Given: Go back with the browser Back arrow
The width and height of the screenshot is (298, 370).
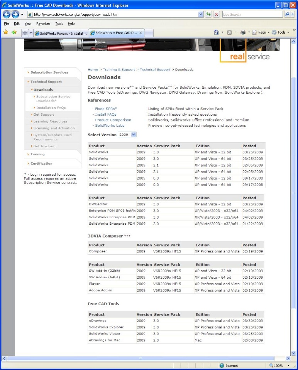Looking at the screenshot, I should 7,14.
